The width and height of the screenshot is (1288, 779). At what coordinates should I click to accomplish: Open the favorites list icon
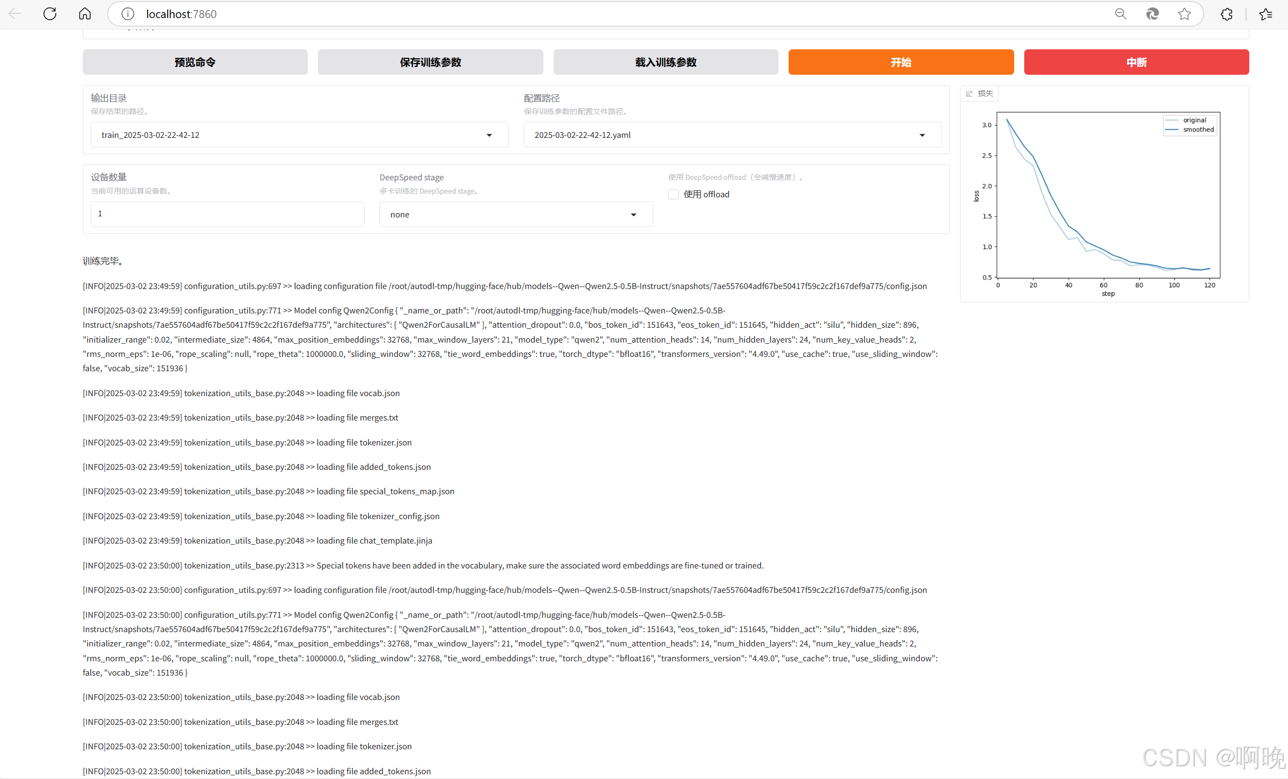coord(1266,14)
